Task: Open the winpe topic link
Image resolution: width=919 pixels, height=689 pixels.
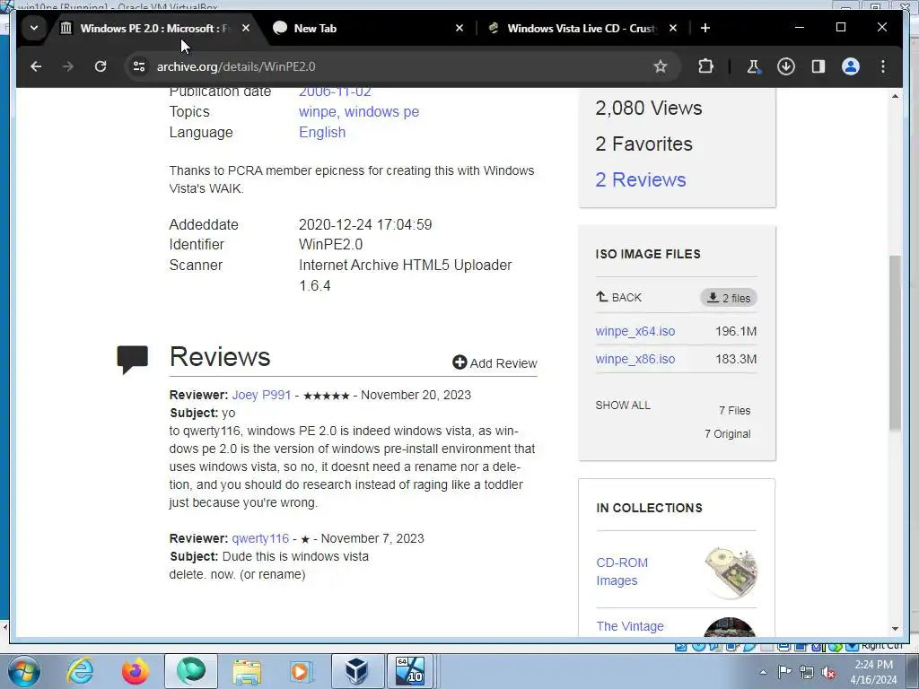Action: (x=317, y=112)
